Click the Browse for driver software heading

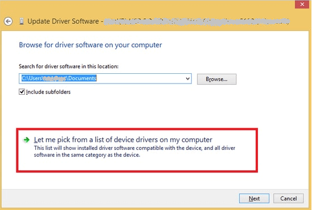[x=91, y=45]
